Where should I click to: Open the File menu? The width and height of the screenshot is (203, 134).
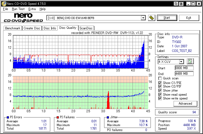click(x=5, y=9)
